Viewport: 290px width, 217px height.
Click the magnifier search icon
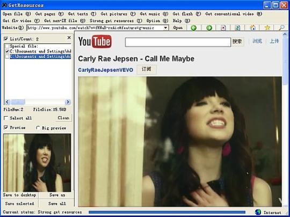tap(281, 28)
